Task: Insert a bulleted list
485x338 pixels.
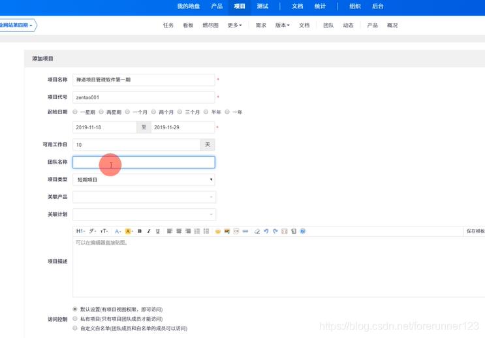Action: 206,231
